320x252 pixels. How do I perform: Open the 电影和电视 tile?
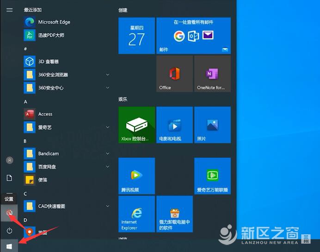tap(174, 125)
